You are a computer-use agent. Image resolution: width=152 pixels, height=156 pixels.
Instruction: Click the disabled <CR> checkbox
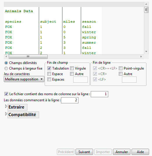[95, 74]
